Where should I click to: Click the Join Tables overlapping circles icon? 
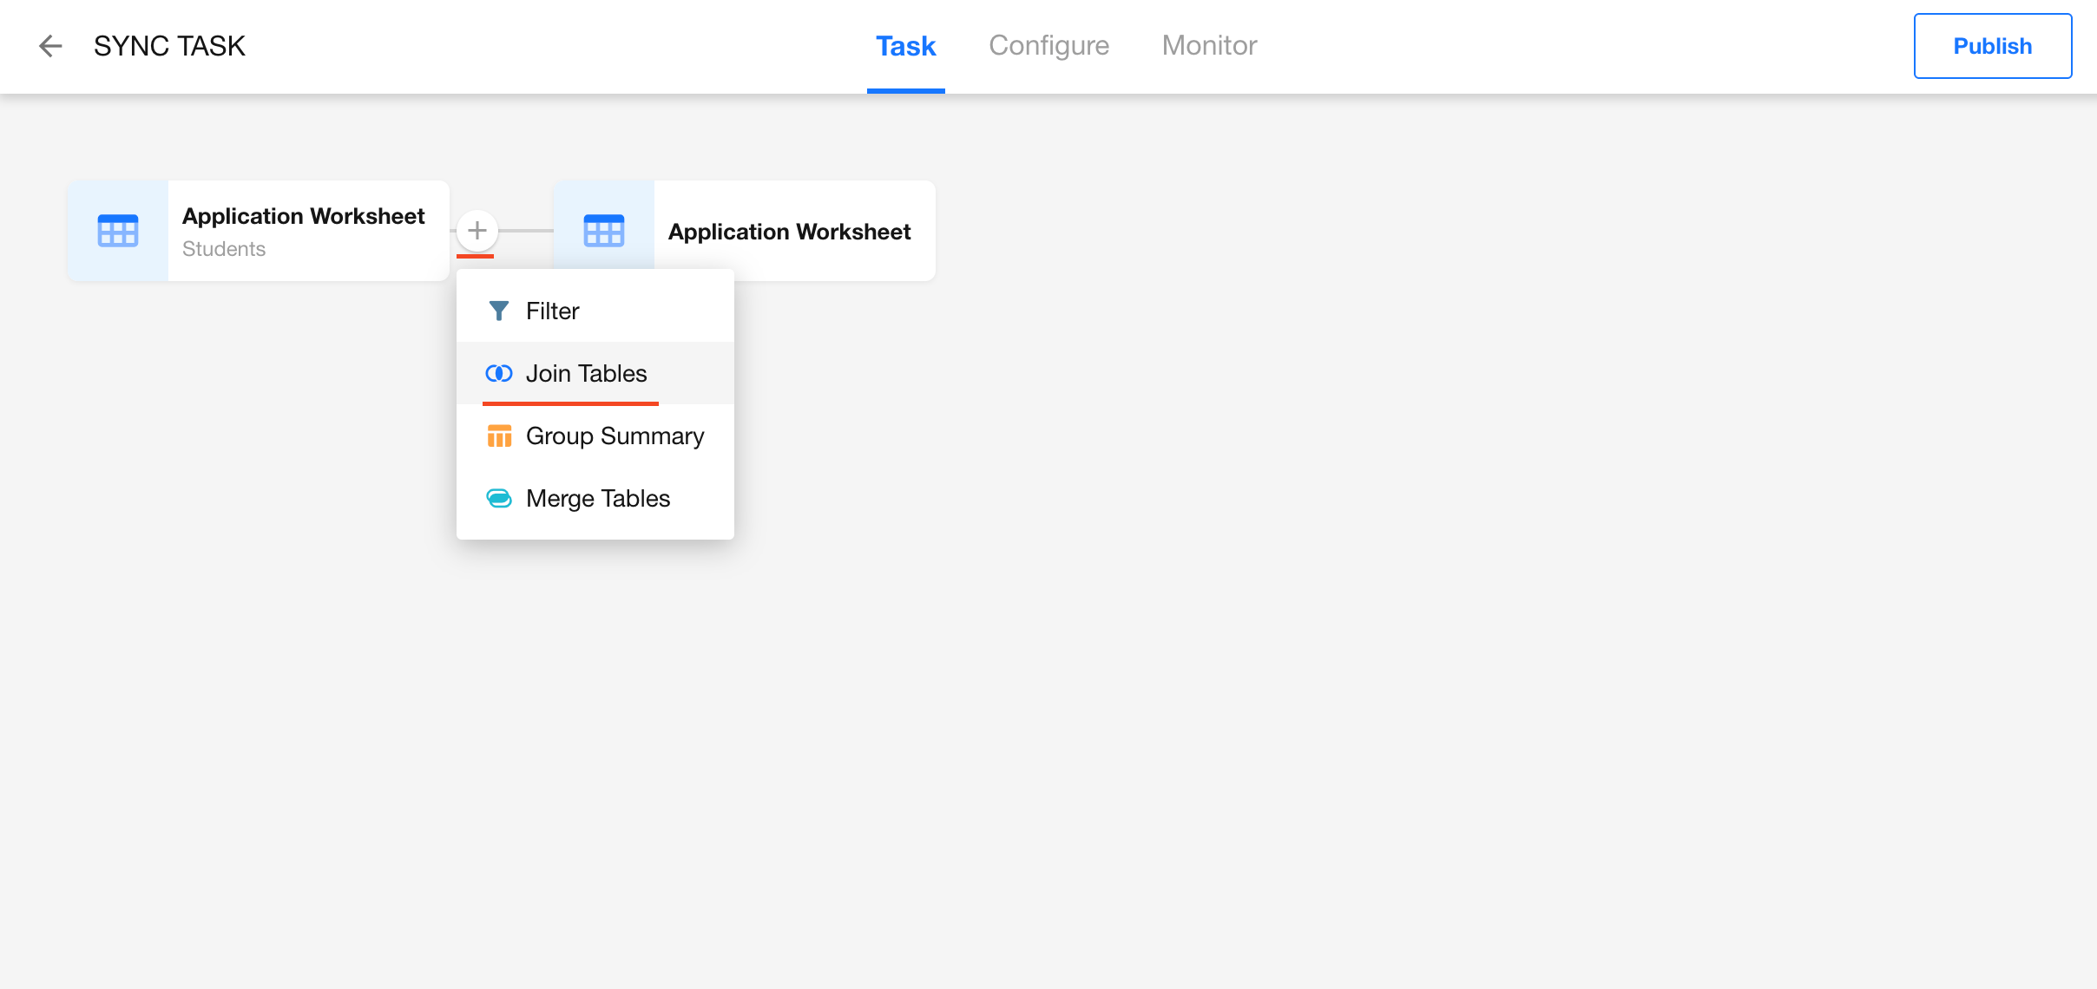coord(499,373)
